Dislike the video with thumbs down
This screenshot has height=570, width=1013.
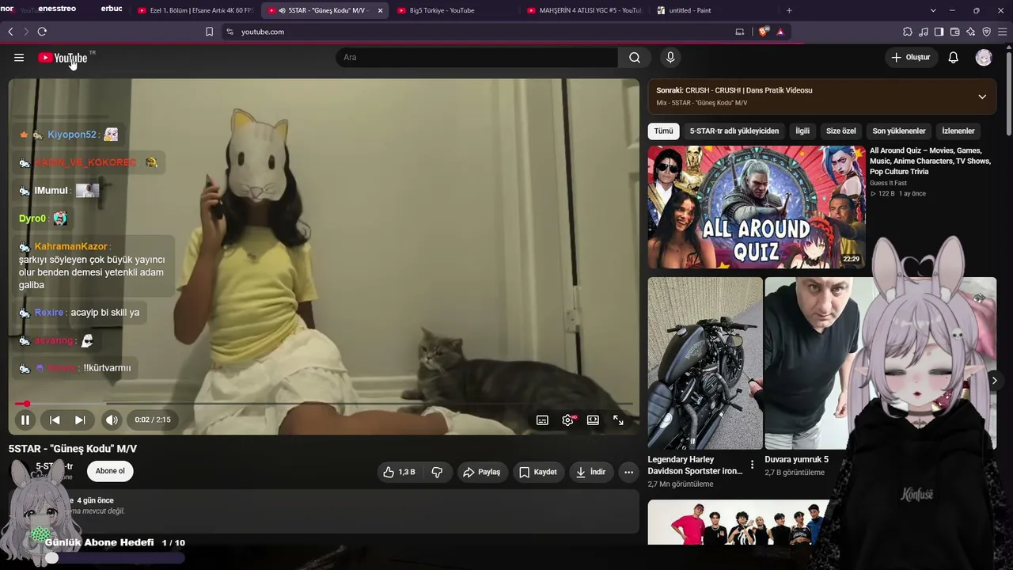[x=437, y=472]
